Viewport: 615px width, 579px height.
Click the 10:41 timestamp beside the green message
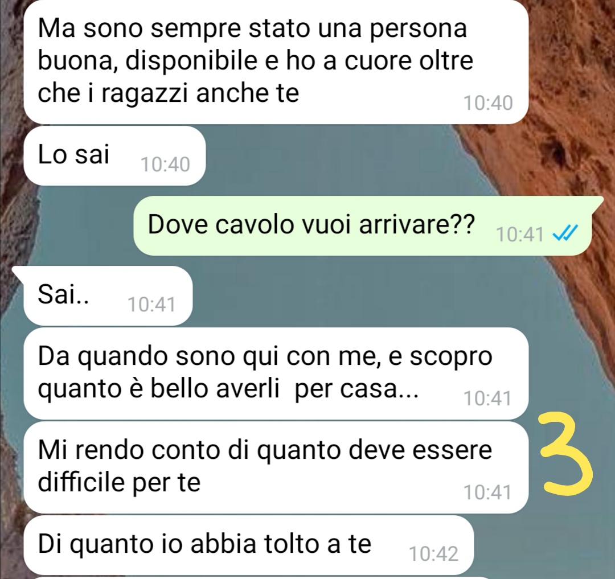tap(520, 235)
